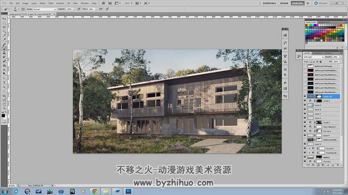Select the Pen tool
Screen dimensions: 348x195
(4, 79)
